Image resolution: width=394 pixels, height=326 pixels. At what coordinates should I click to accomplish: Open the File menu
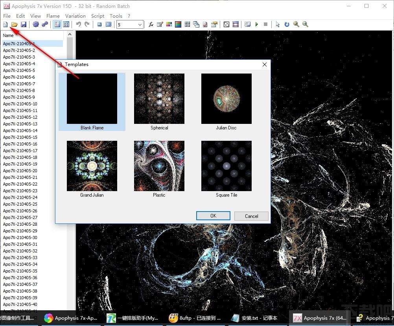(x=7, y=16)
